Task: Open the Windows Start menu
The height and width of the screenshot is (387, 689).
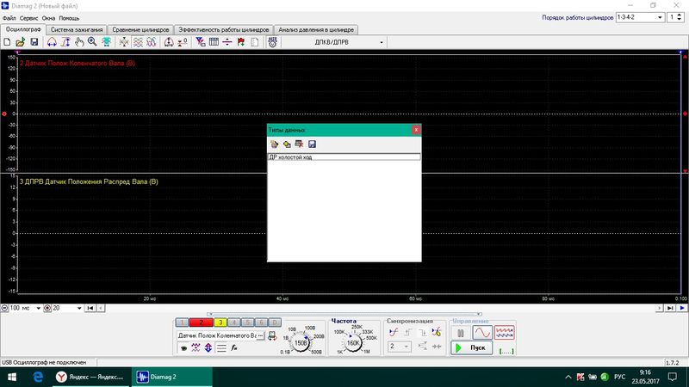Action: coord(12,377)
